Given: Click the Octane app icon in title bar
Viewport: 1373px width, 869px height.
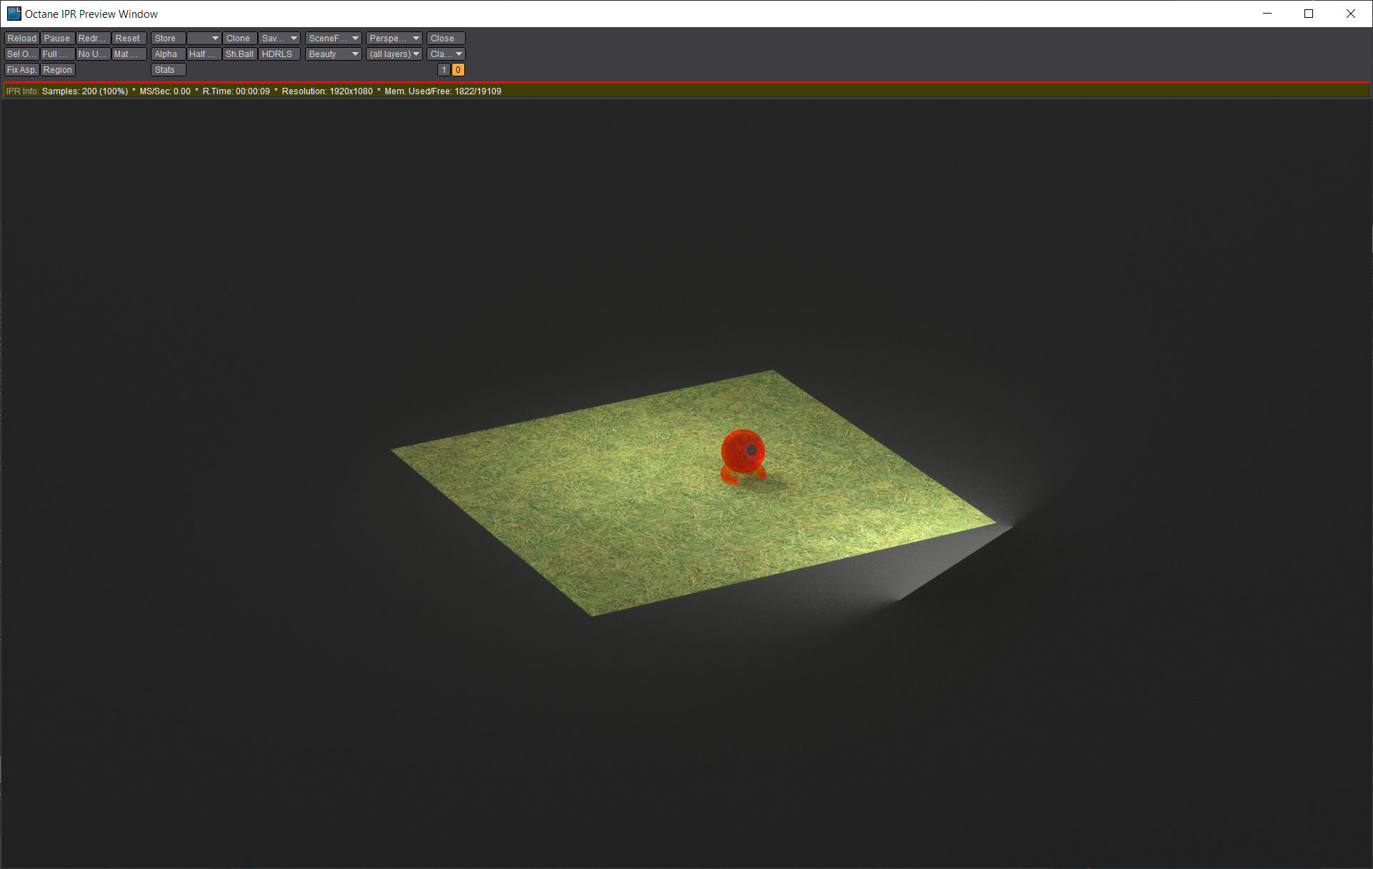Looking at the screenshot, I should pos(14,14).
